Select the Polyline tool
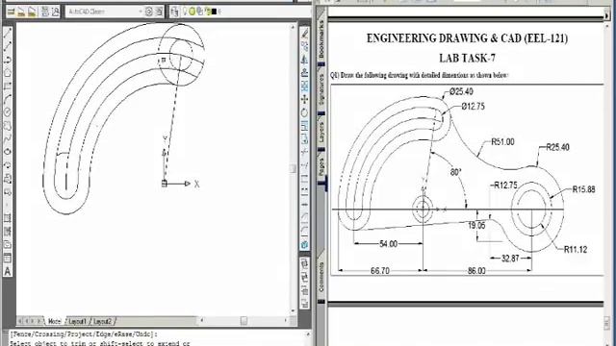This screenshot has height=346, width=616. [x=8, y=60]
